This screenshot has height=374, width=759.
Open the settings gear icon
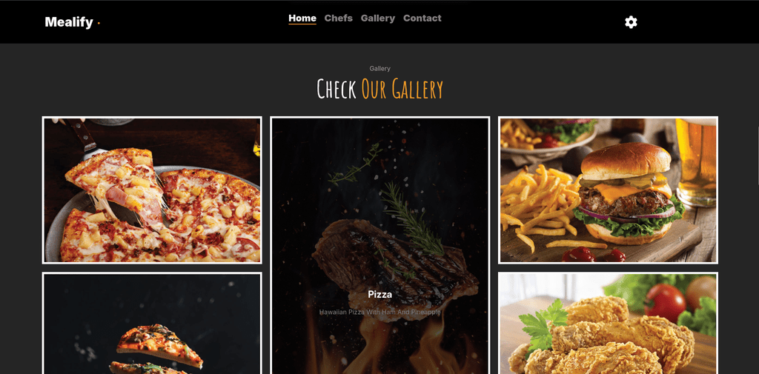point(631,22)
